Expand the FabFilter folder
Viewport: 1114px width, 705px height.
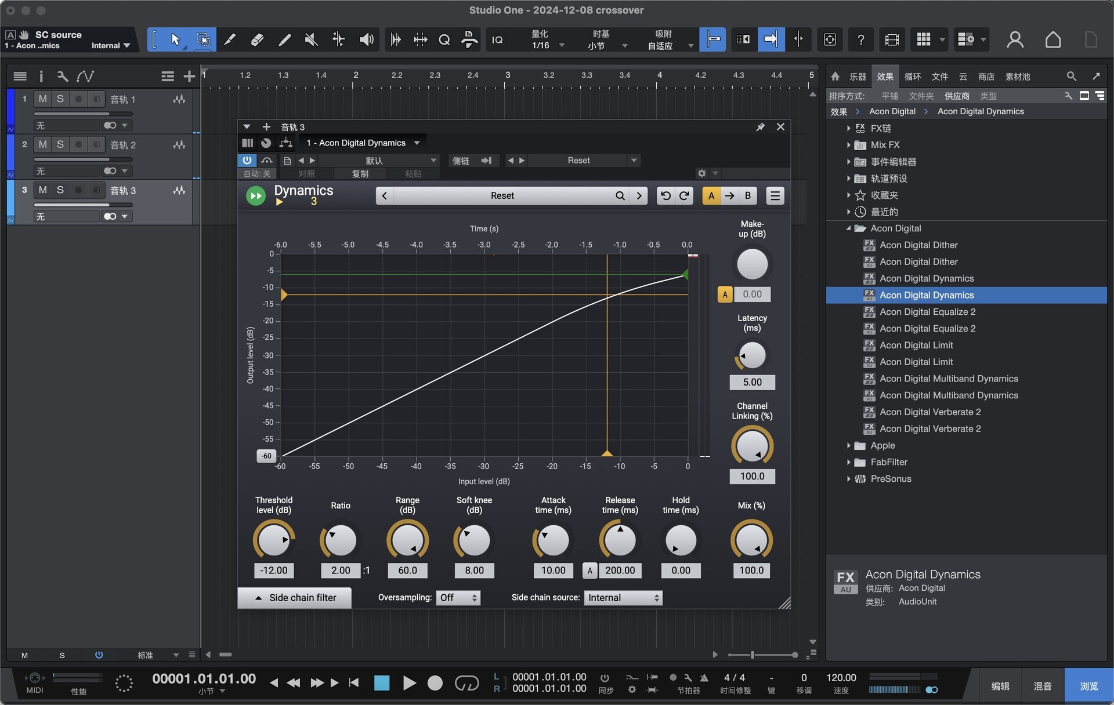[x=848, y=463]
